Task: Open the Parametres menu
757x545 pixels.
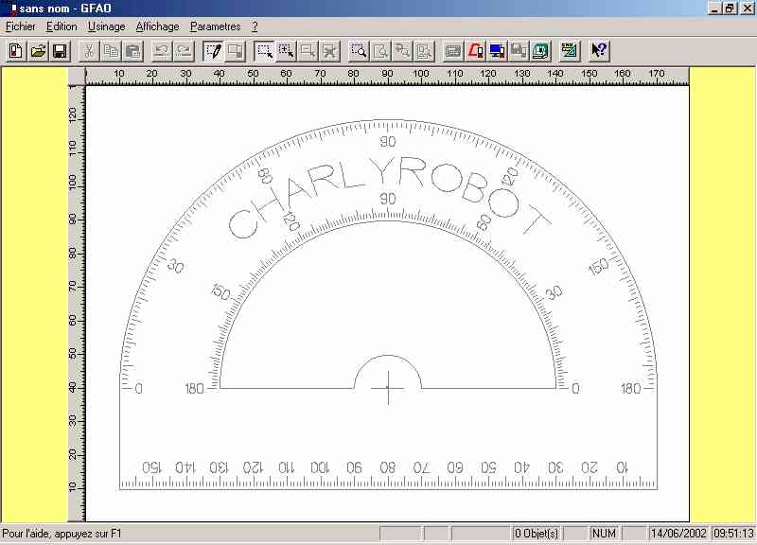Action: (216, 26)
